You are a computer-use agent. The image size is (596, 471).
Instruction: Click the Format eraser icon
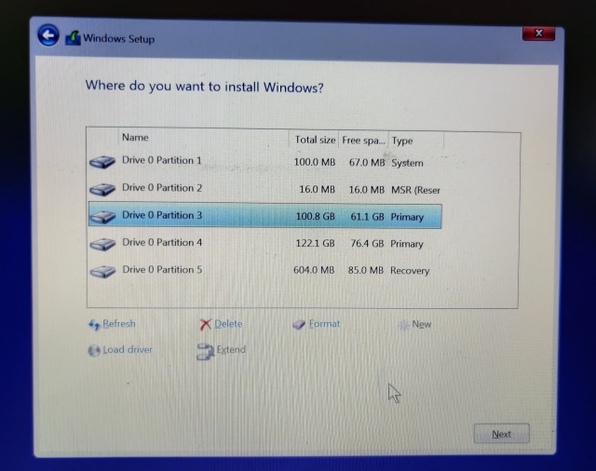point(299,324)
